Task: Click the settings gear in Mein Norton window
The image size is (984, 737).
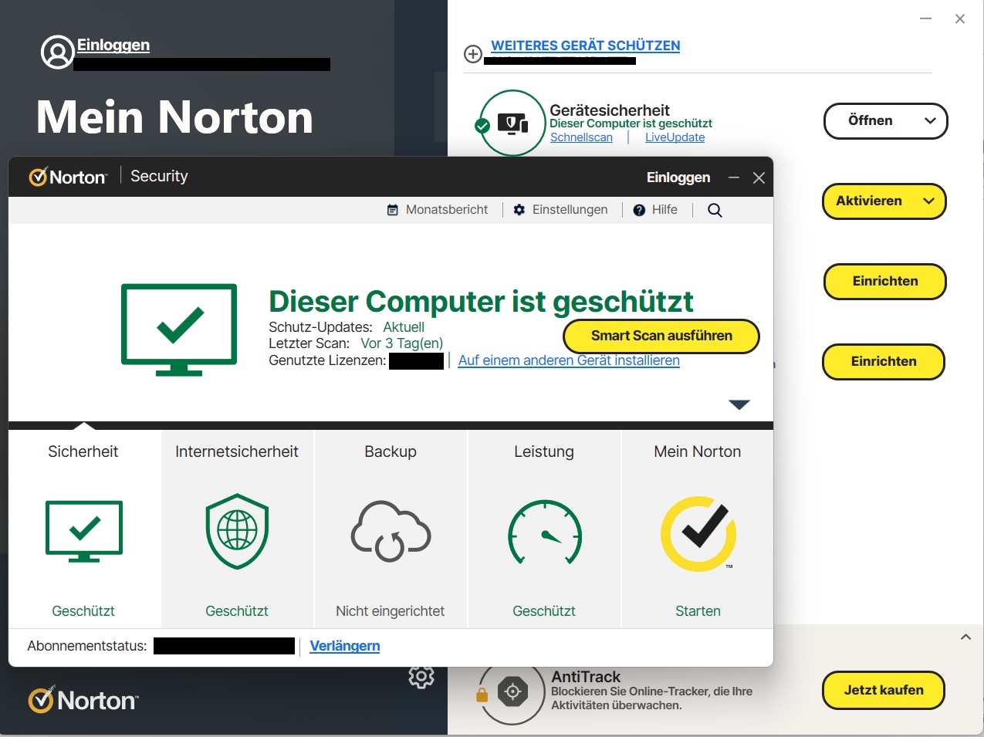Action: click(421, 677)
